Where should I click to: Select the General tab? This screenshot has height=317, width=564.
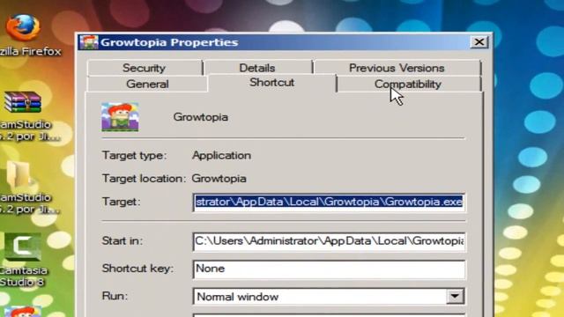(x=147, y=84)
